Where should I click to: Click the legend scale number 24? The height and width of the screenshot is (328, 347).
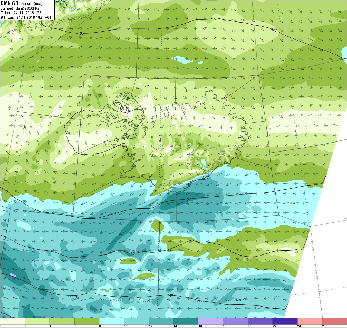pos(299,326)
